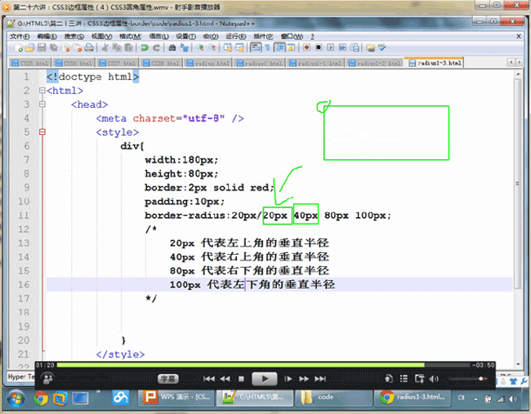The width and height of the screenshot is (531, 414).
Task: Open the 语言(L) menu
Action: click(158, 36)
